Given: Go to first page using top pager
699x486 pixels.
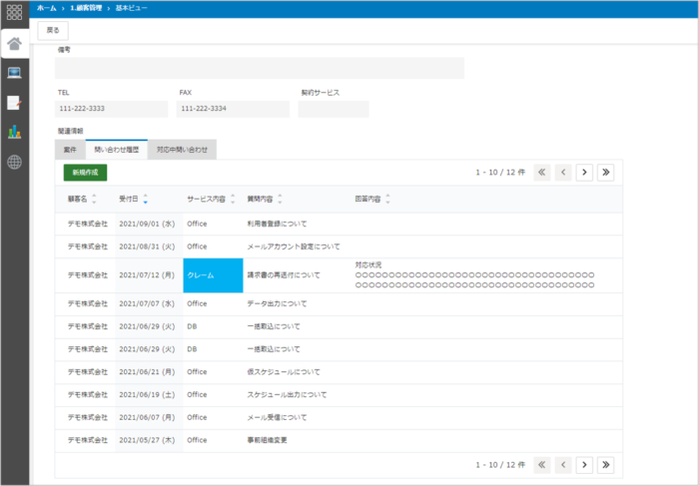Looking at the screenshot, I should (542, 173).
